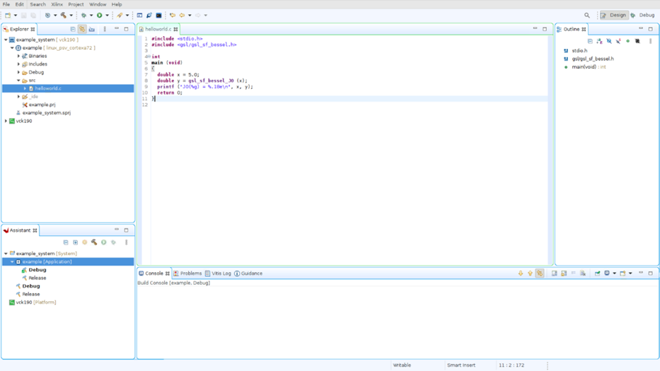Image resolution: width=660 pixels, height=371 pixels.
Task: Click the Explorer import/focus icon
Action: 92,29
